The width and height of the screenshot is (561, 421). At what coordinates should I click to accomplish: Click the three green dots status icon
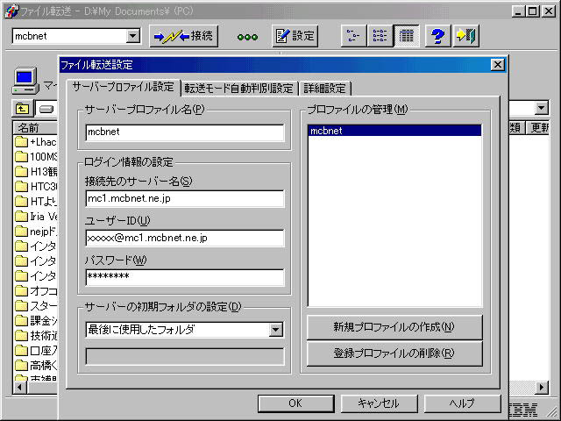pos(247,37)
